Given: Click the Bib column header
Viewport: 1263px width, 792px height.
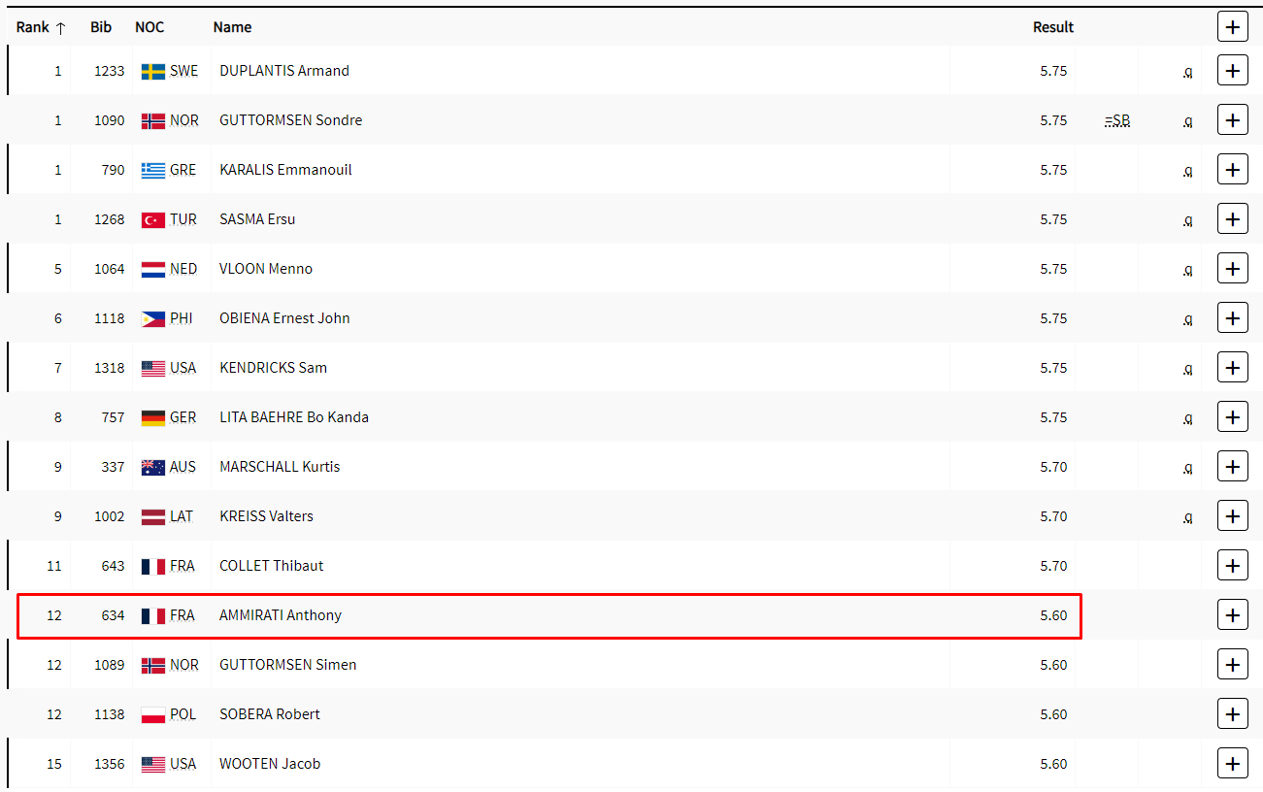Looking at the screenshot, I should pos(101,27).
